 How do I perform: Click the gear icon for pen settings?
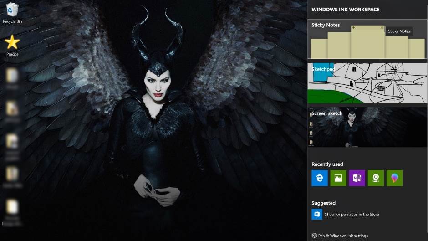coord(314,236)
